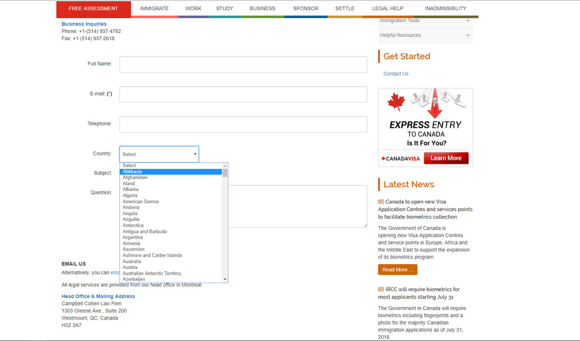Choose Andorra from country list
The width and height of the screenshot is (580, 341).
(171, 207)
